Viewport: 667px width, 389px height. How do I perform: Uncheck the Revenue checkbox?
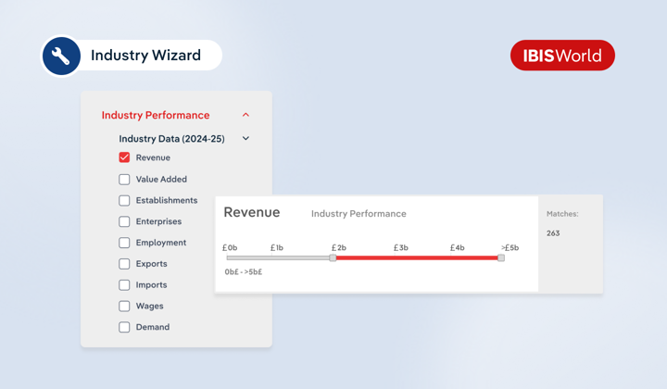tap(124, 157)
